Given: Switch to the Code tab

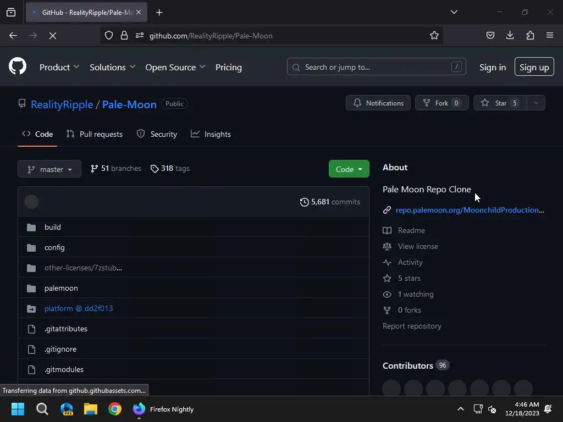Looking at the screenshot, I should pyautogui.click(x=37, y=134).
